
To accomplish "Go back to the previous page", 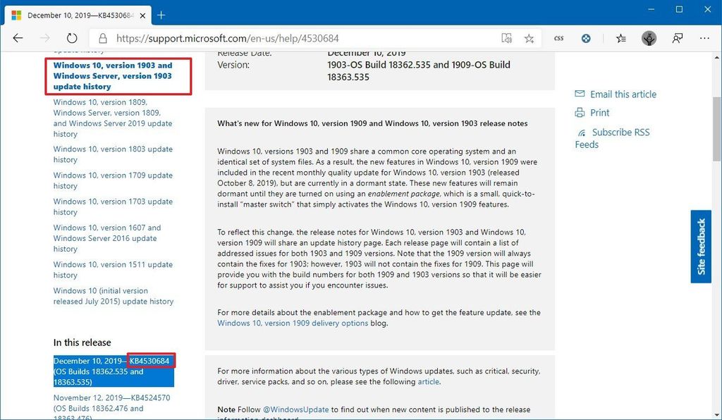I will pyautogui.click(x=18, y=38).
